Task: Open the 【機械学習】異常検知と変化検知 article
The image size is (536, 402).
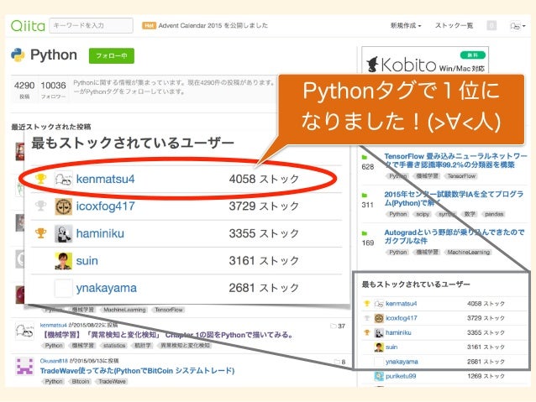Action: 167,335
